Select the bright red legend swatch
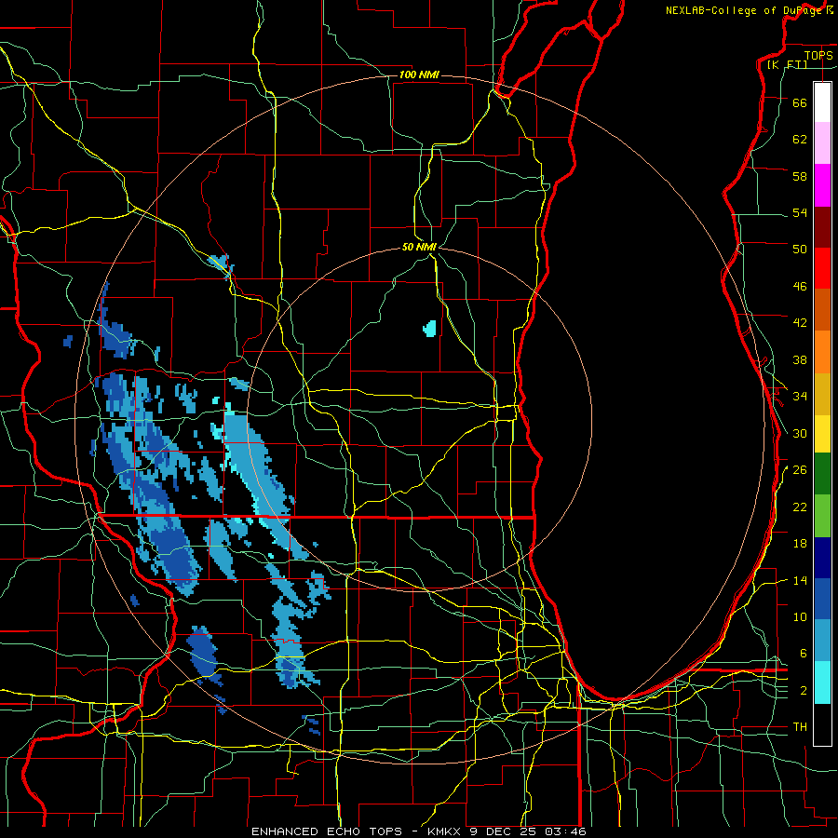 pos(822,268)
